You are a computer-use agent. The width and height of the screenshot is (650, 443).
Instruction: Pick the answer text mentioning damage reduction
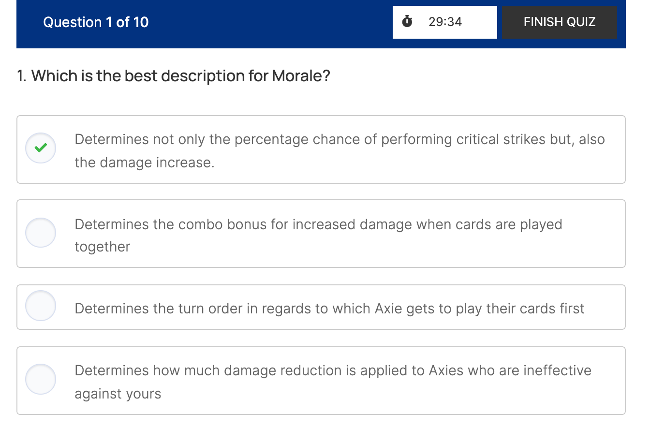[333, 370]
